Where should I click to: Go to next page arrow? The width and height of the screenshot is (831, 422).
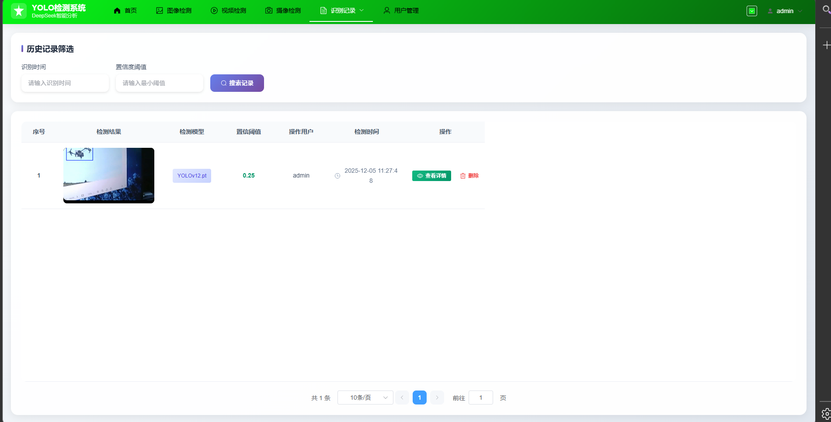[x=437, y=398]
